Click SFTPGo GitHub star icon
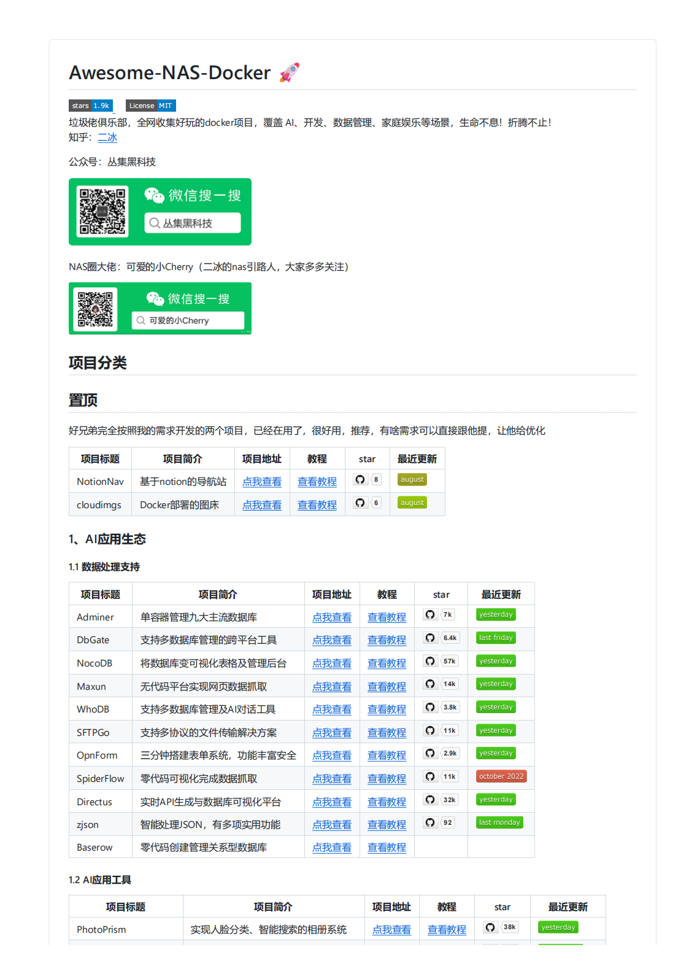This screenshot has width=689, height=974. coord(430,730)
